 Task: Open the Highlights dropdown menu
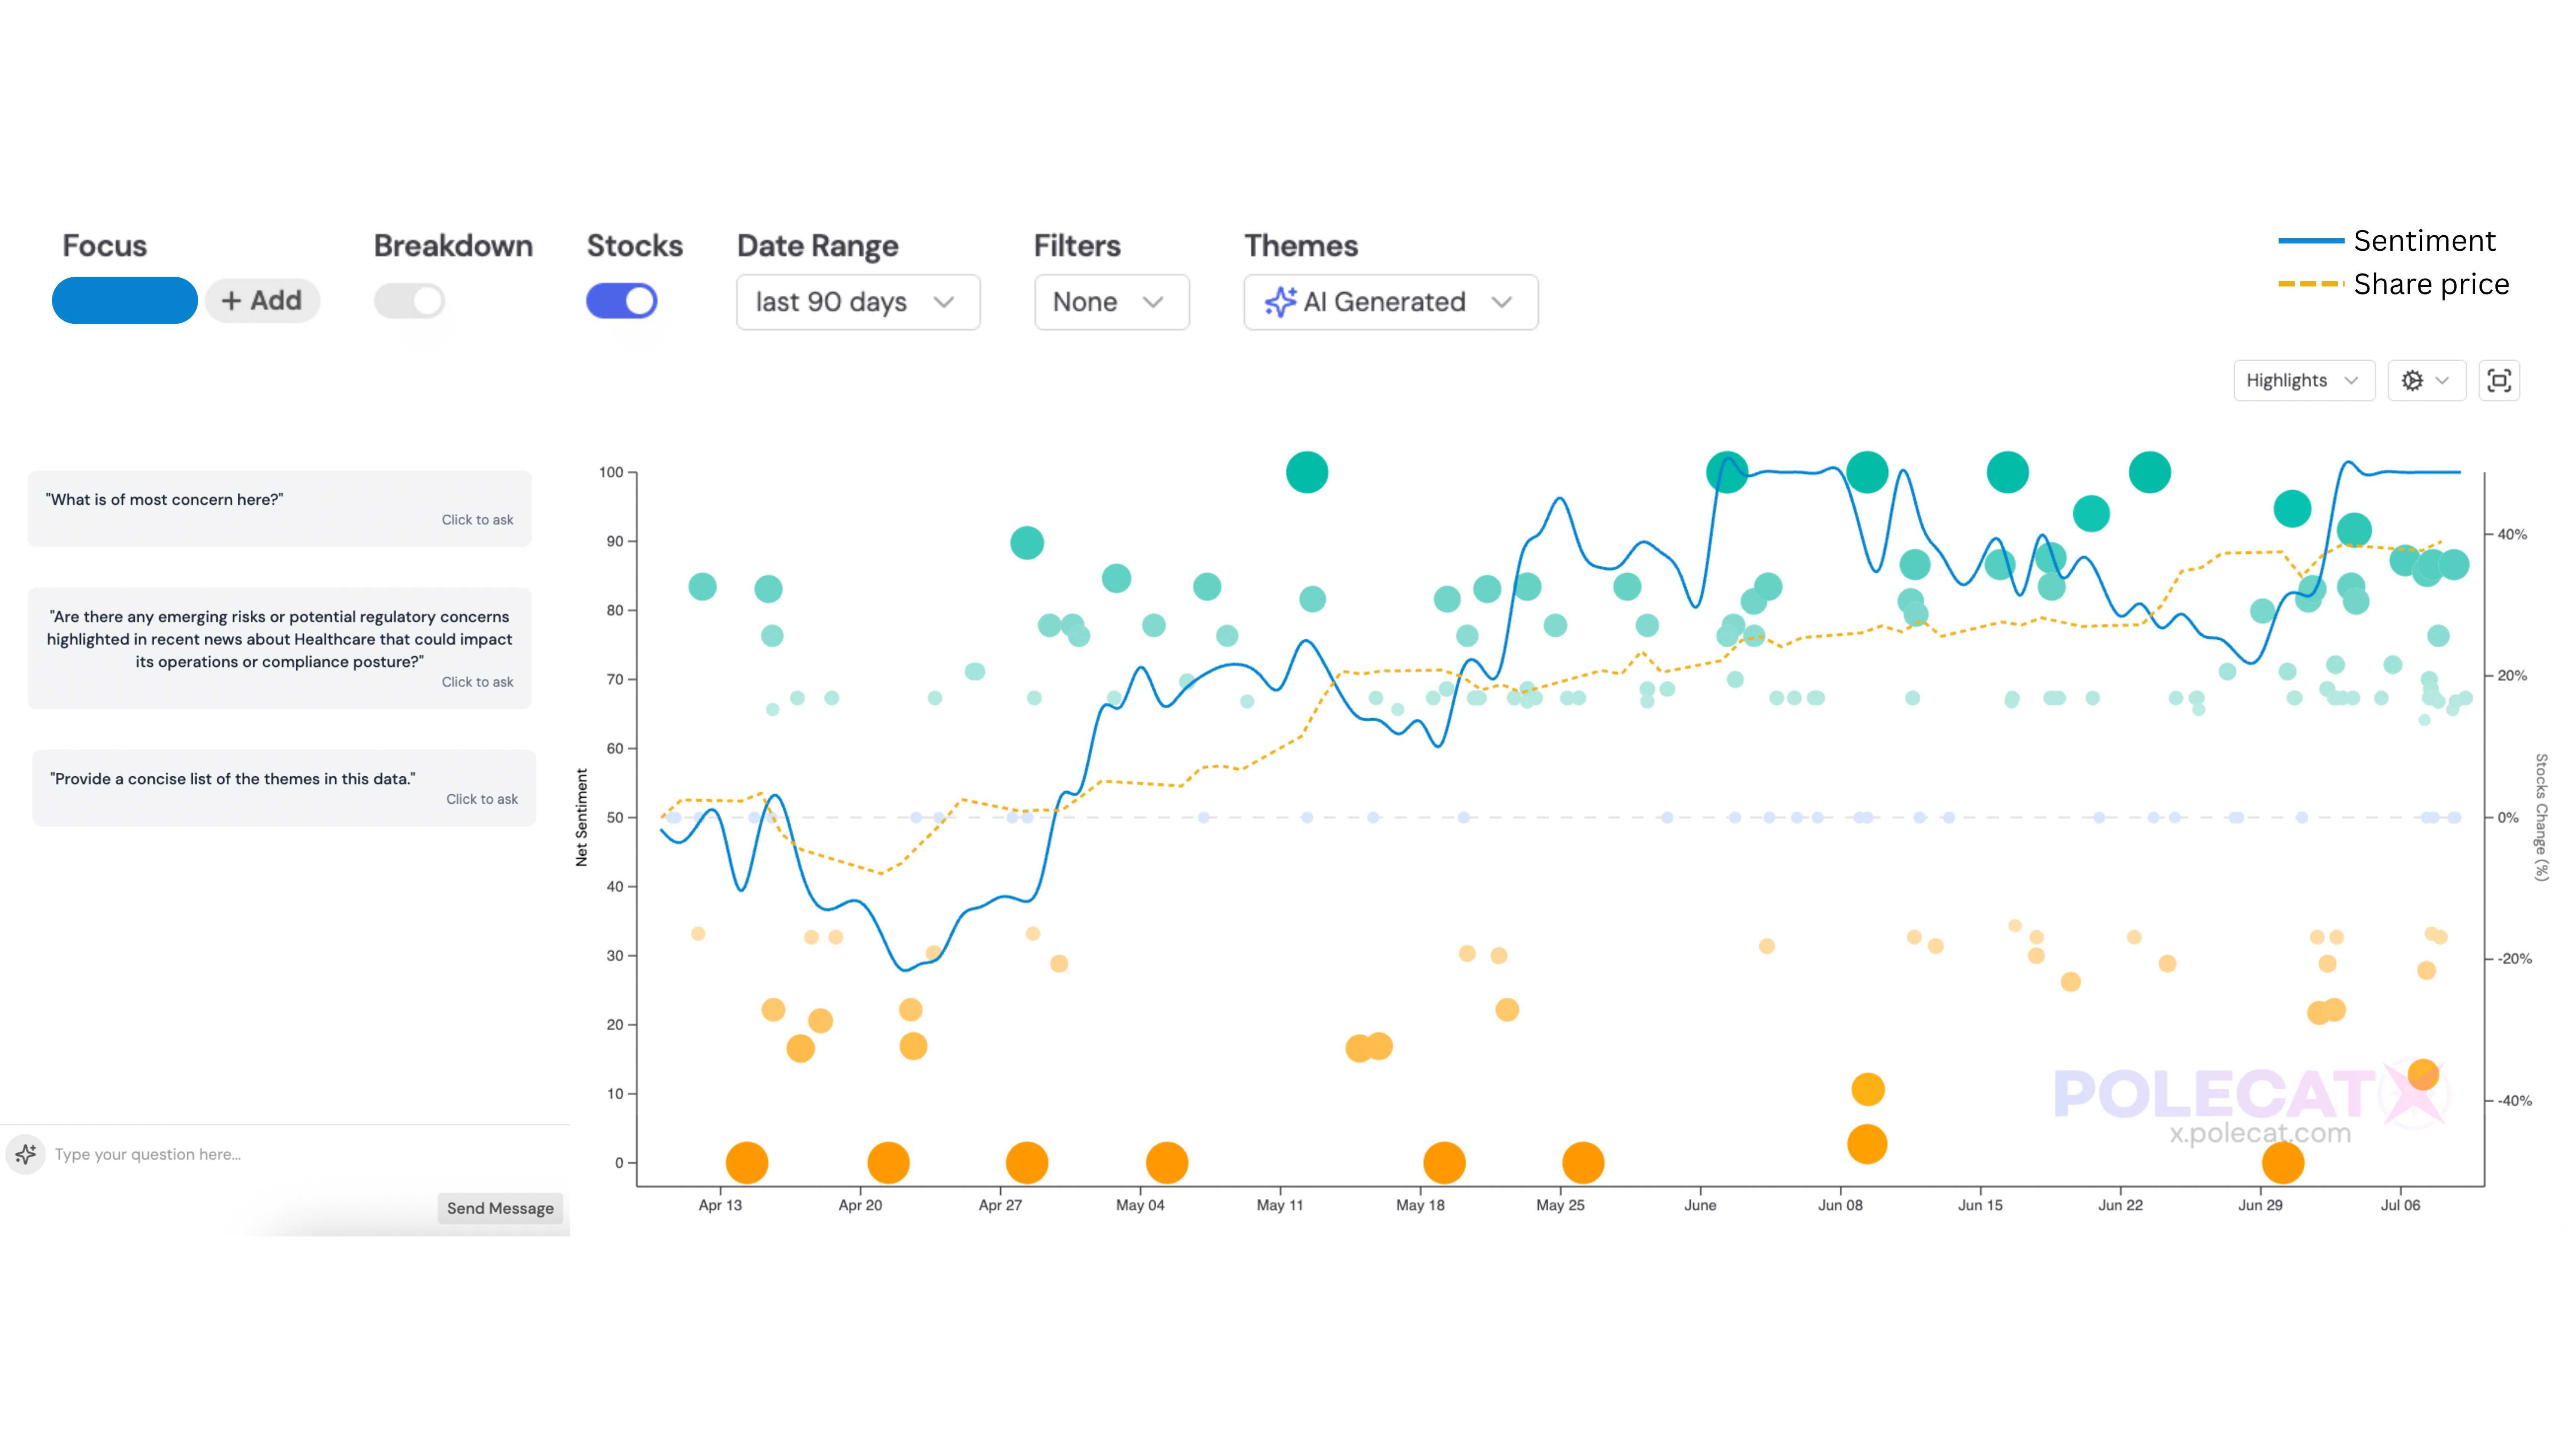[2303, 380]
